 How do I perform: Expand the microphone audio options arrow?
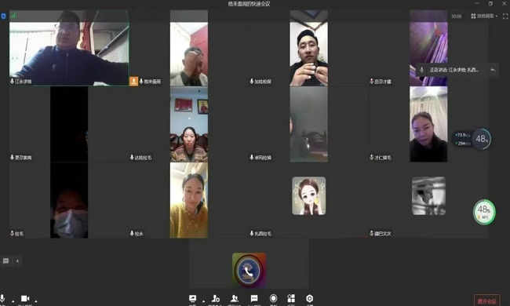[13, 301]
